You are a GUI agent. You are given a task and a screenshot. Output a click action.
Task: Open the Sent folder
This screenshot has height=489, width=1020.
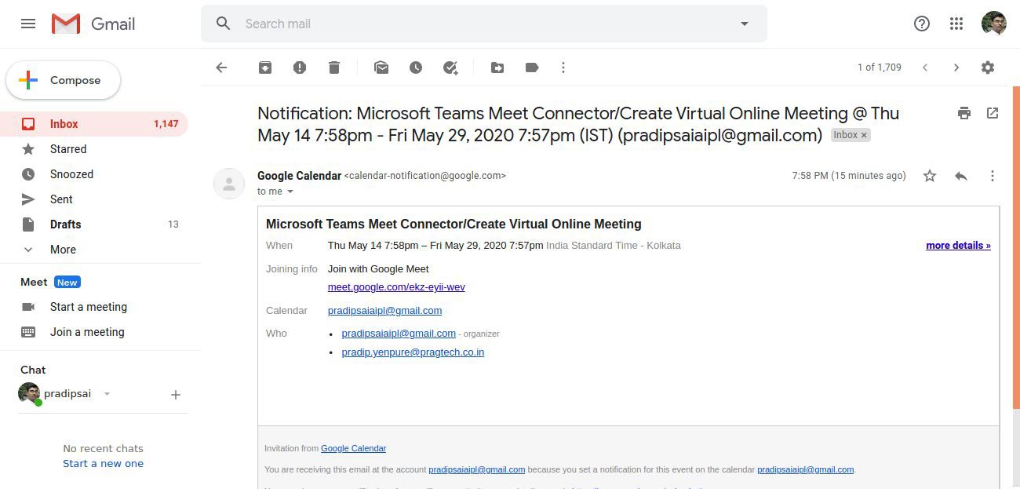click(x=94, y=199)
